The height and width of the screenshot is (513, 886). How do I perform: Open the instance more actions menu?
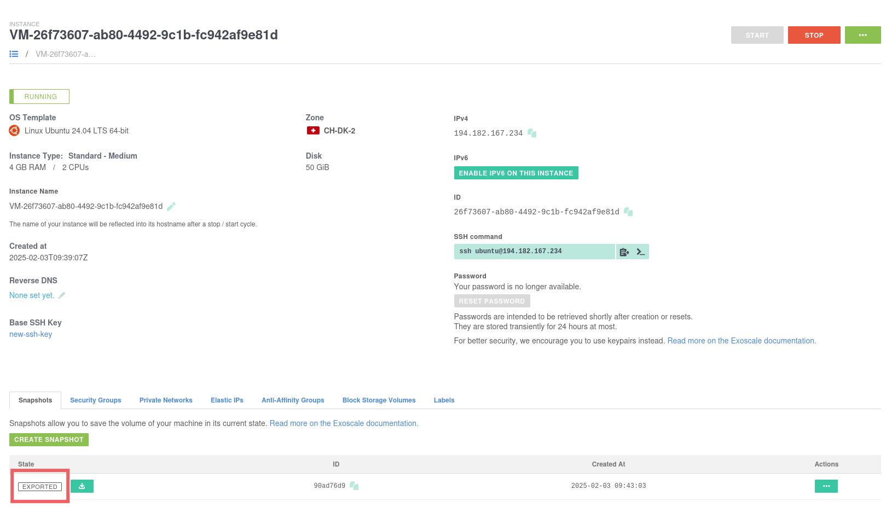pos(863,35)
